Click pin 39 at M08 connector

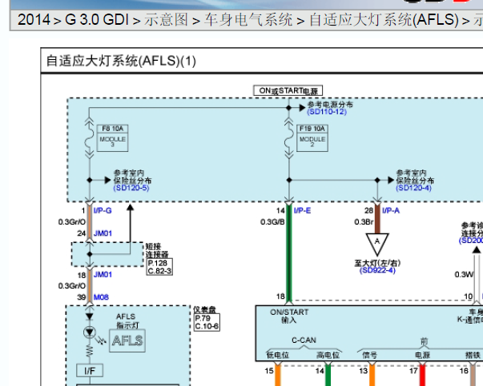coord(82,297)
